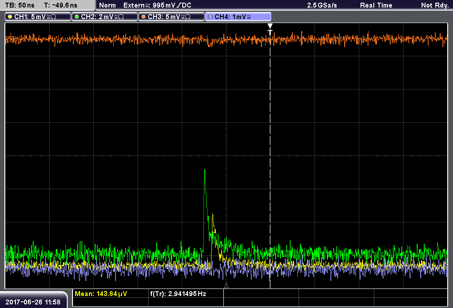The width and height of the screenshot is (453, 308).
Task: Click the green CH2 indicator dot
Action: point(77,17)
